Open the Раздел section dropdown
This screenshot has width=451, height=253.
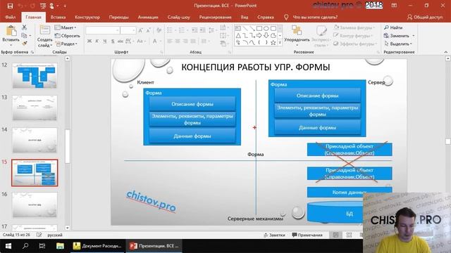click(x=67, y=44)
